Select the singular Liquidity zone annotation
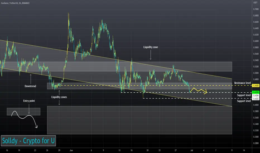This screenshot has height=153, width=260. [151, 47]
